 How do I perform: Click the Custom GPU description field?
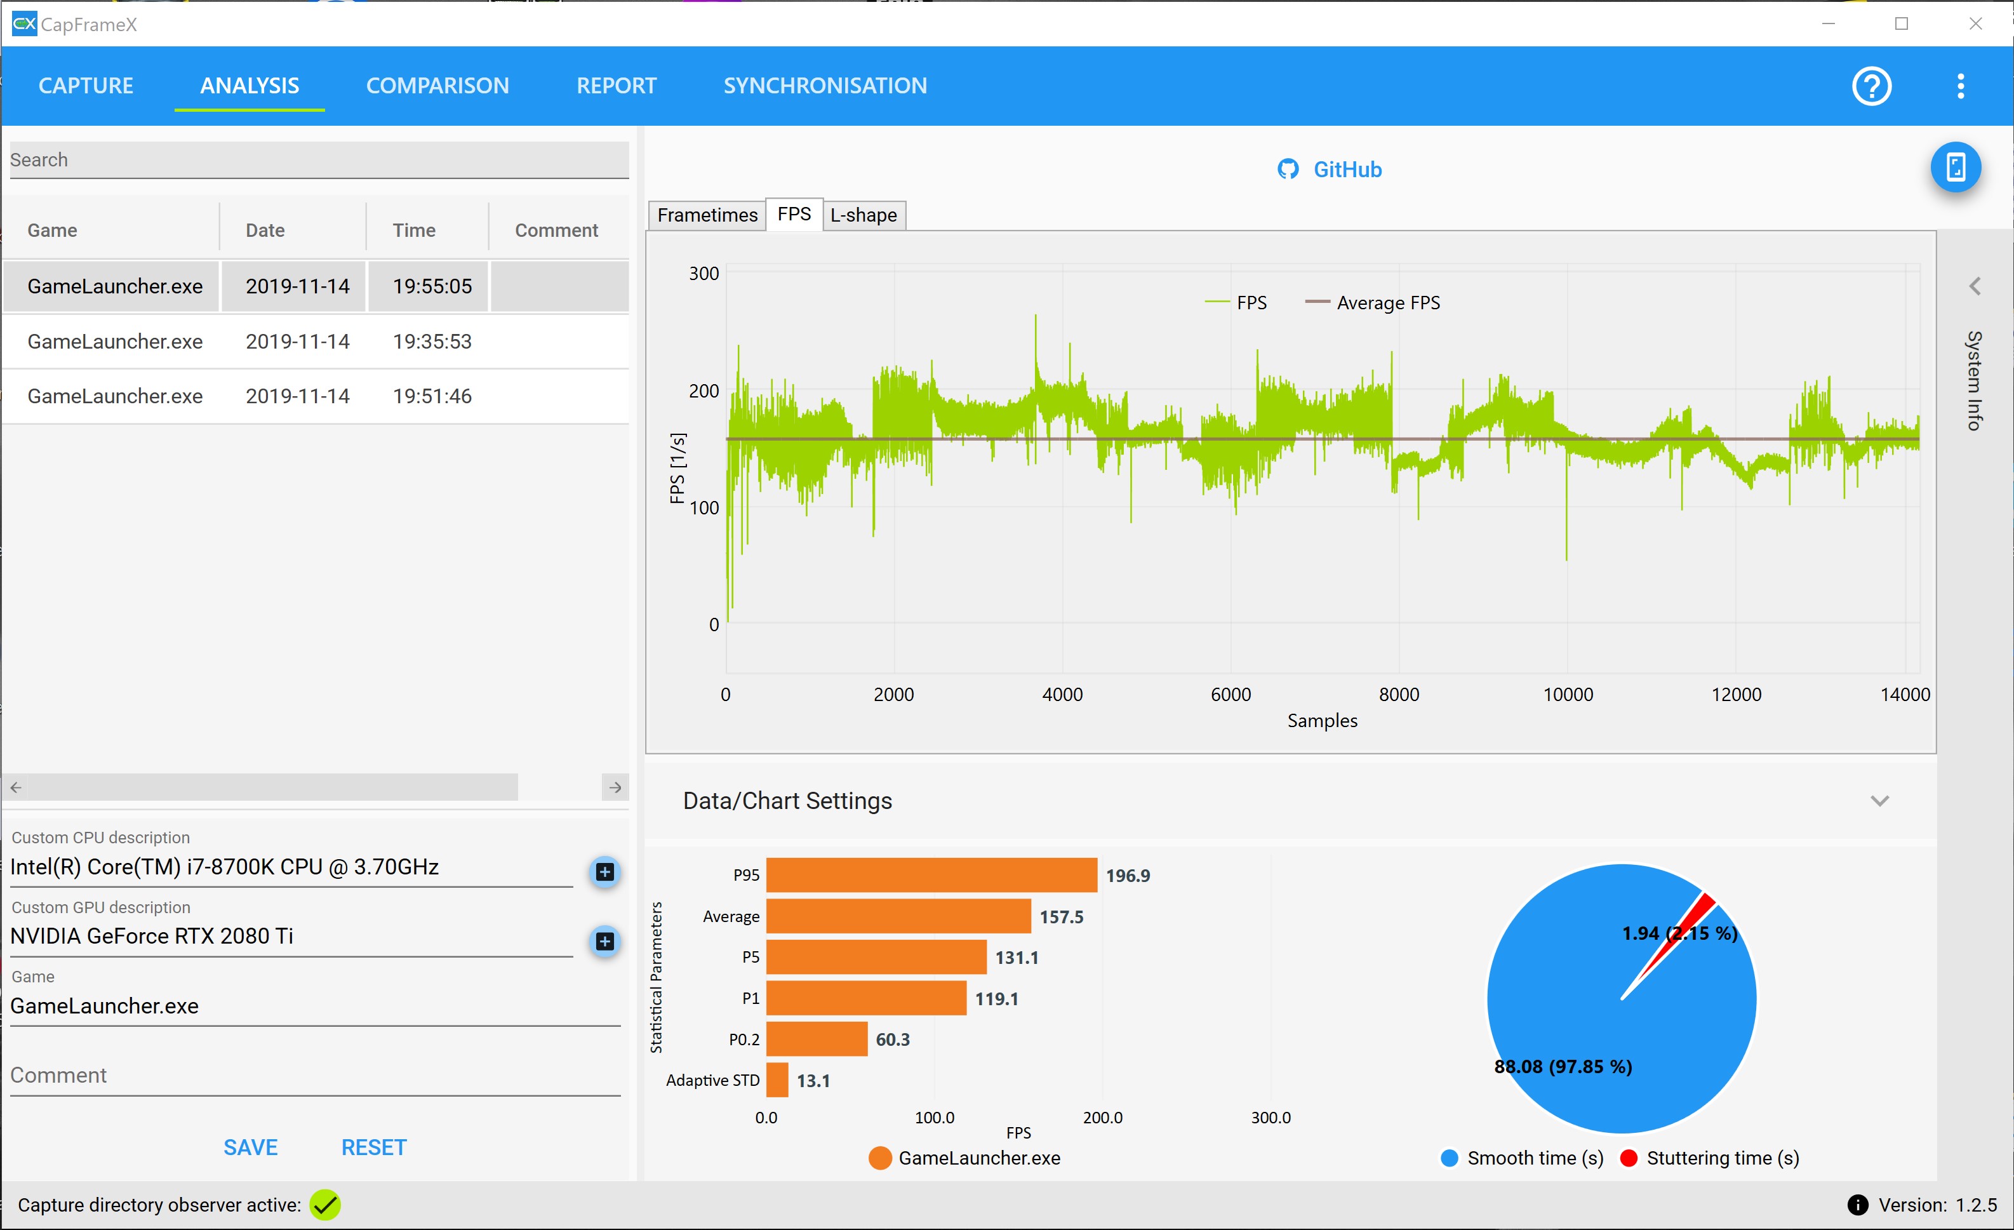coord(292,937)
